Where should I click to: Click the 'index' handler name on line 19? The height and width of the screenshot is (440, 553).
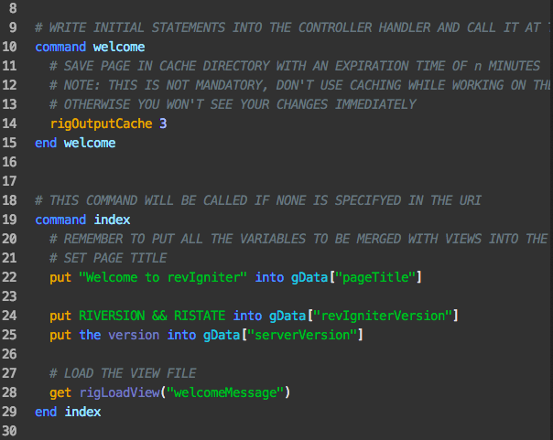coord(112,220)
